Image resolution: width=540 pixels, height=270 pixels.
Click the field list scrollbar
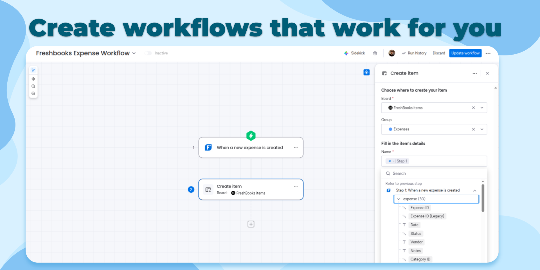point(483,198)
